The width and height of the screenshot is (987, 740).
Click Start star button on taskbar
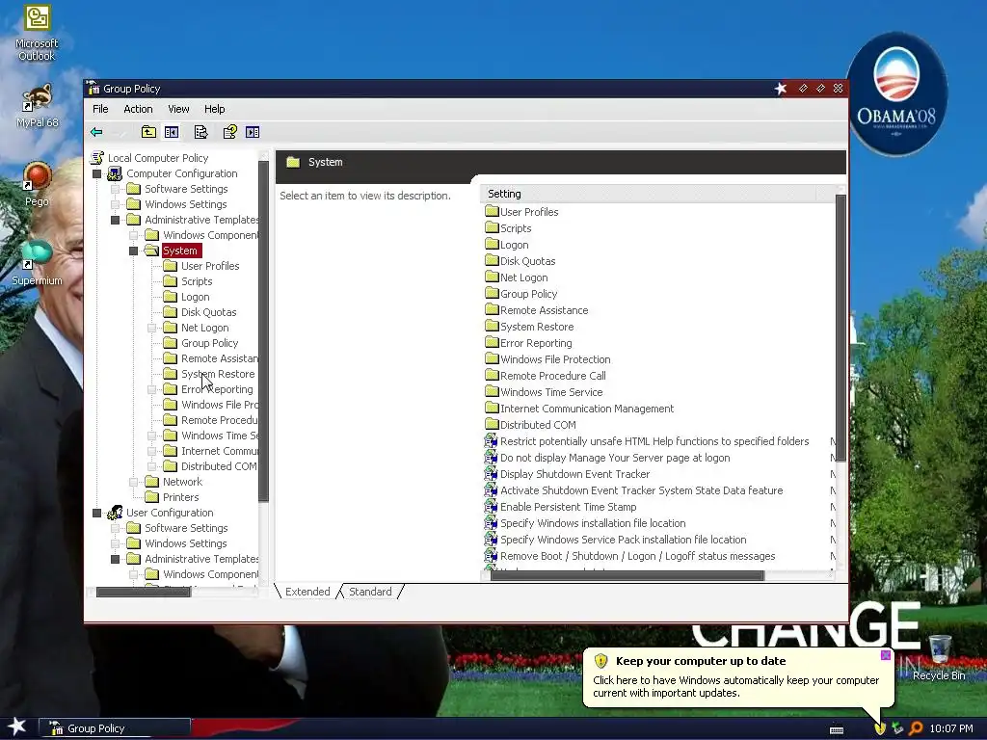(x=17, y=727)
